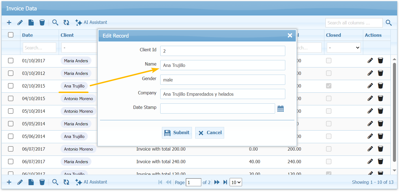
Task: Go to next page in pager
Action: pyautogui.click(x=217, y=182)
